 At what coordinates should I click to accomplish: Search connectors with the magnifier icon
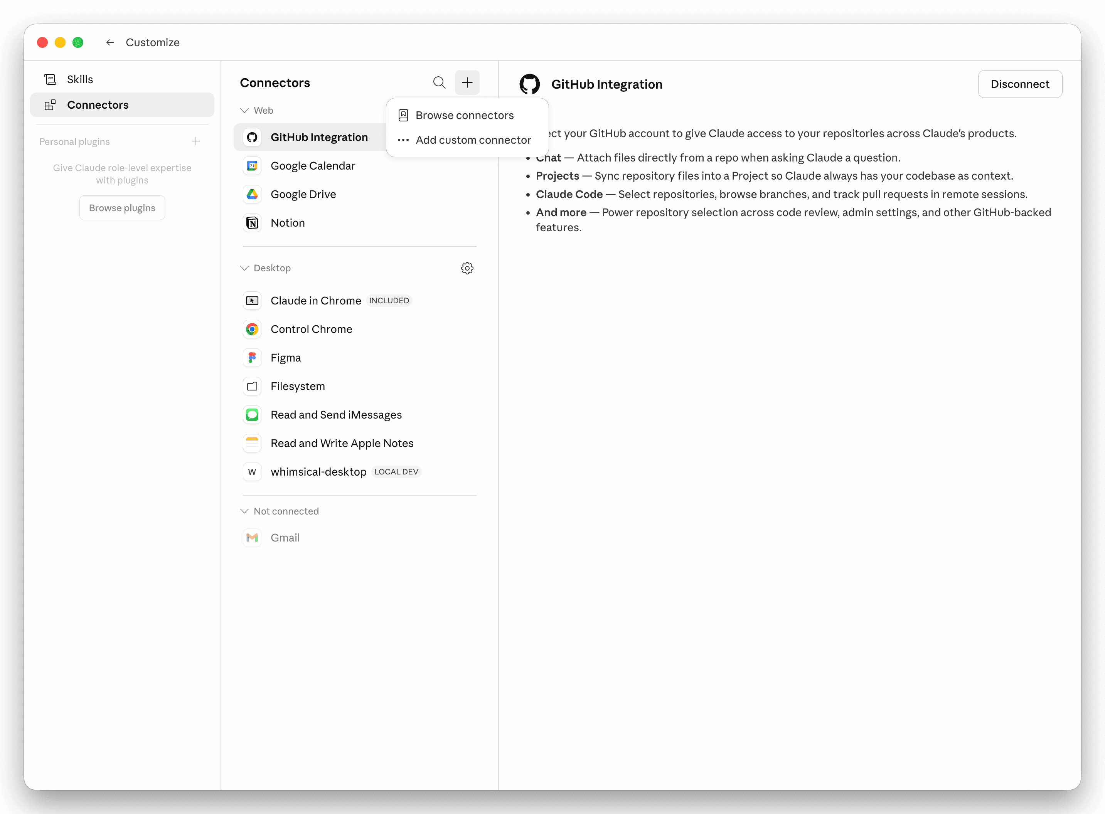[439, 82]
